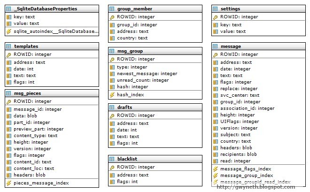Click the lightning icon for pieces_message_index
The width and height of the screenshot is (310, 192).
9,183
